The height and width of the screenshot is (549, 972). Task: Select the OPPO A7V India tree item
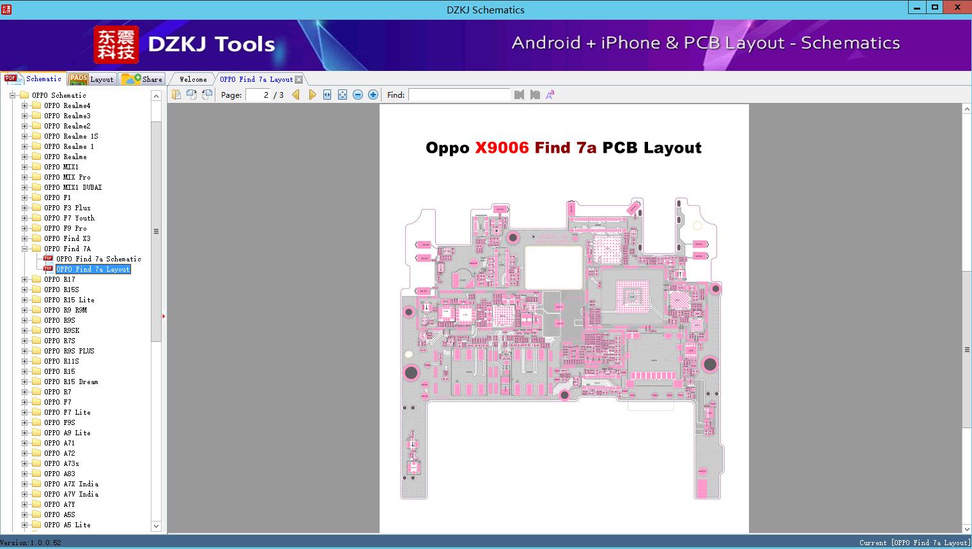point(71,494)
